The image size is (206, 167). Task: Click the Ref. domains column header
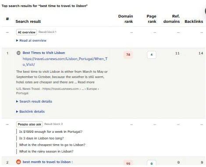(171, 19)
